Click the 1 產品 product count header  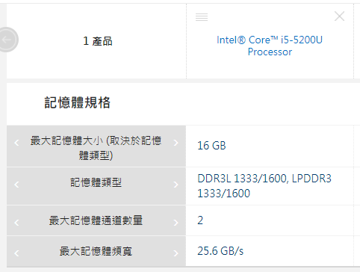(98, 41)
